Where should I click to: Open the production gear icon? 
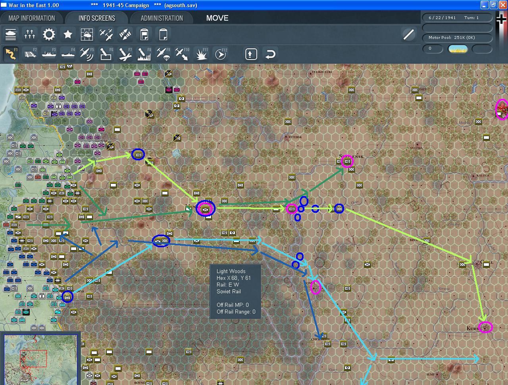49,35
